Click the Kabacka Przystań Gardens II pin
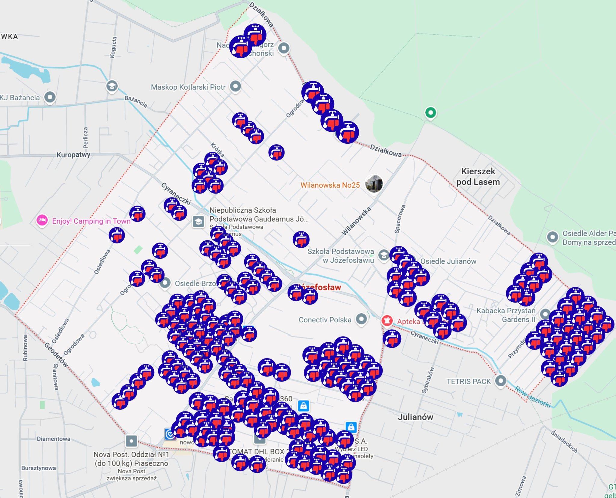 (x=545, y=314)
